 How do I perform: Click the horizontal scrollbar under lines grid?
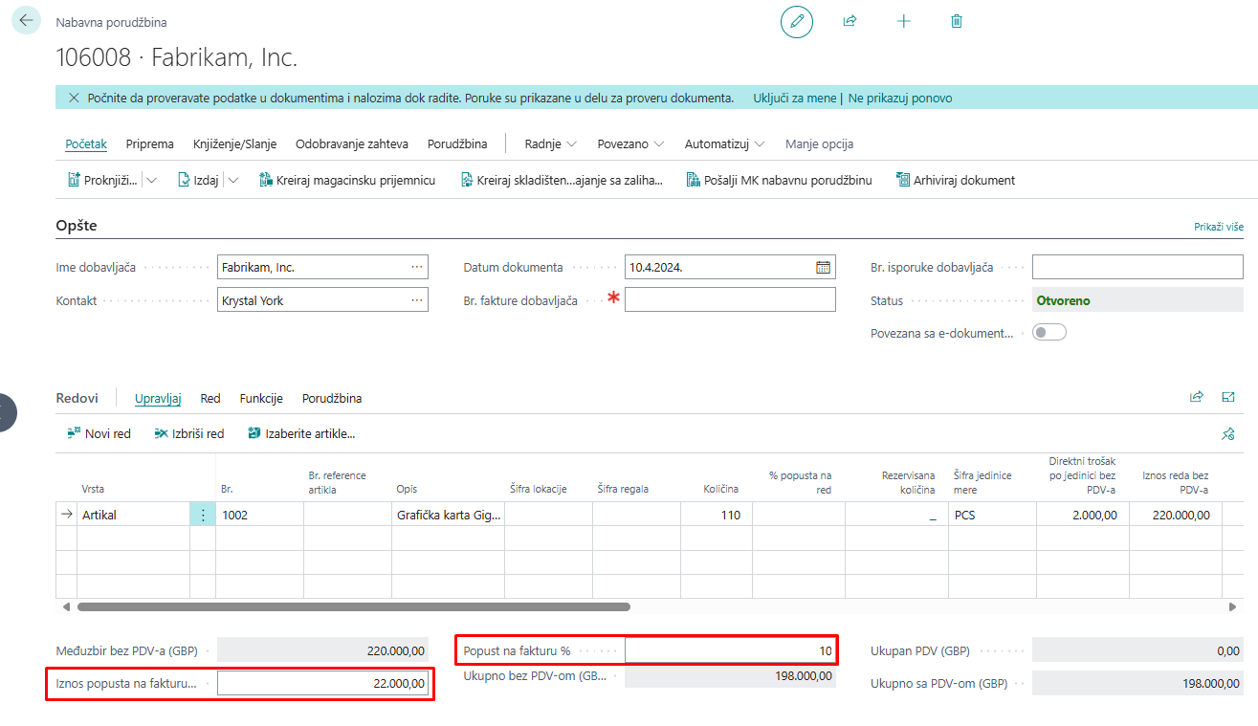tap(353, 606)
